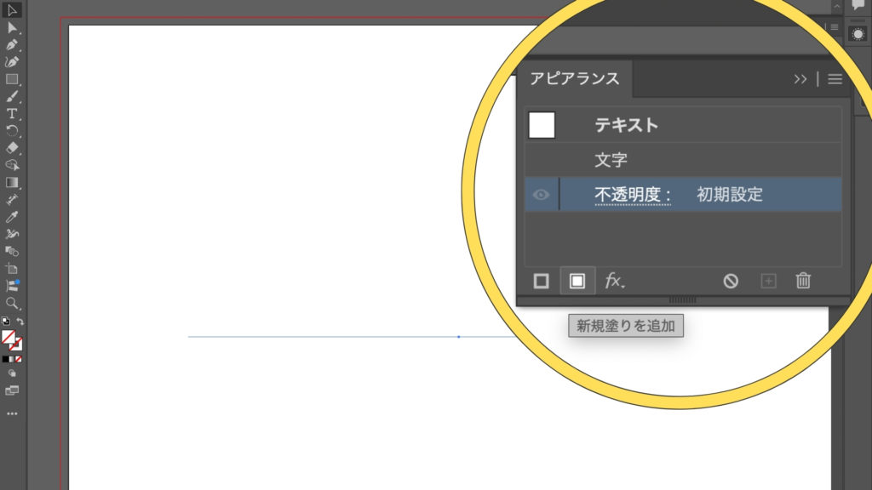Click the trash icon in Appearance panel
872x490 pixels.
803,281
